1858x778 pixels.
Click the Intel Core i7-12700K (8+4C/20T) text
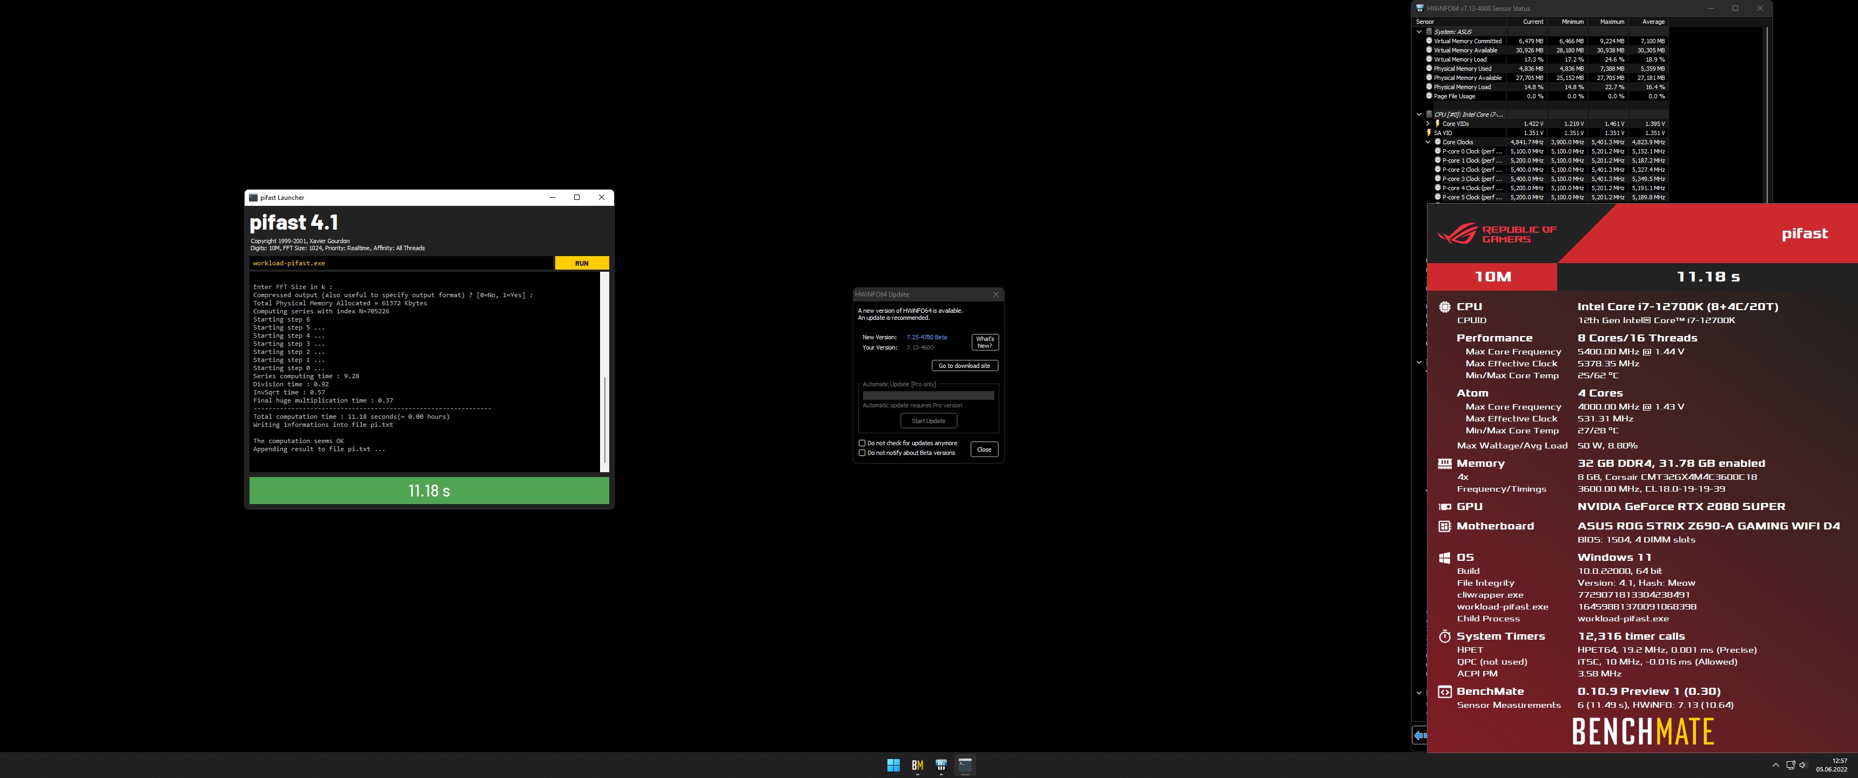click(1678, 307)
